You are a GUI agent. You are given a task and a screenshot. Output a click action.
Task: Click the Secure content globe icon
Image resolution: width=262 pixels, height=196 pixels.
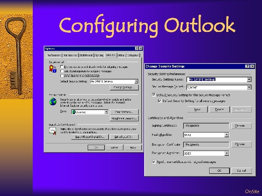[x=53, y=102]
